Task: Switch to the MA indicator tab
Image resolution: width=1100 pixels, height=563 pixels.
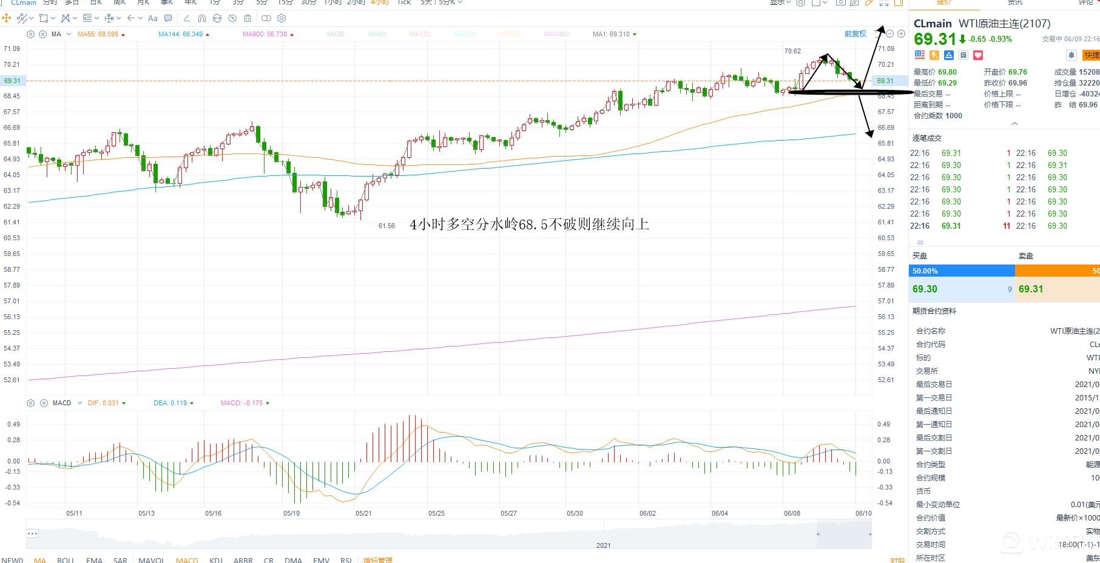Action: tap(40, 560)
